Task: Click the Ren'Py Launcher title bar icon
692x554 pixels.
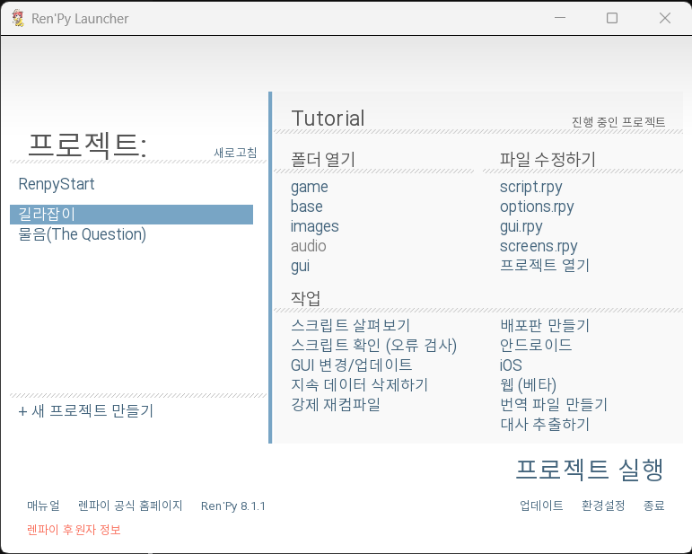Action: coord(18,18)
